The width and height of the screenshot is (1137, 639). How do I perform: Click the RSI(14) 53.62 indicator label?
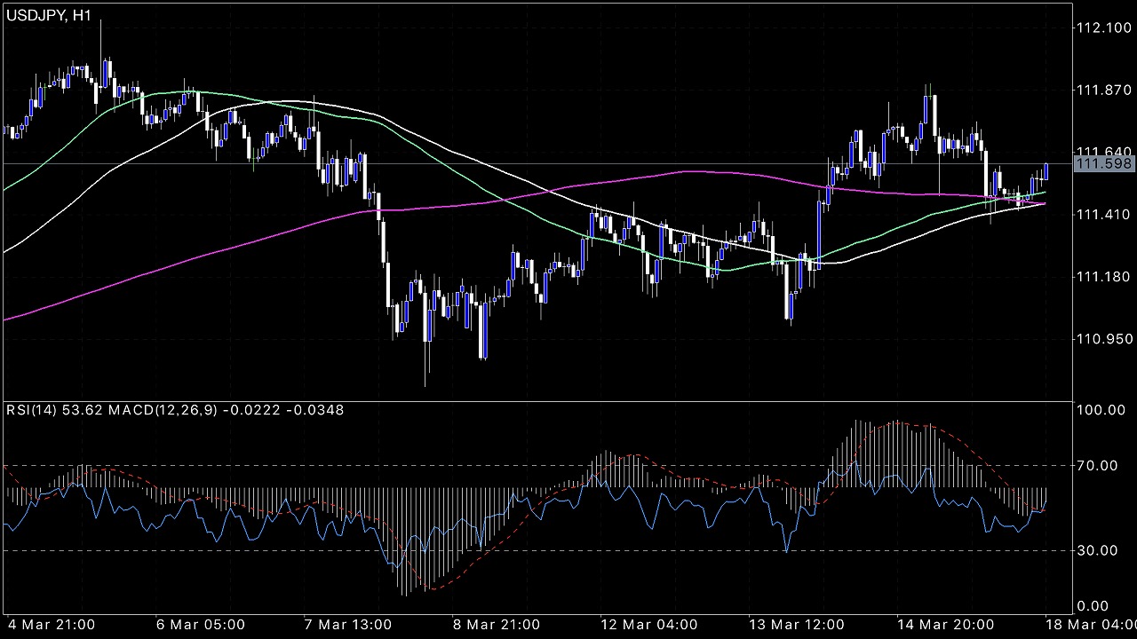coord(50,410)
